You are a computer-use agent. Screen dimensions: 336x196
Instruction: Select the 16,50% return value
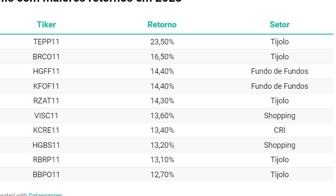click(x=162, y=57)
